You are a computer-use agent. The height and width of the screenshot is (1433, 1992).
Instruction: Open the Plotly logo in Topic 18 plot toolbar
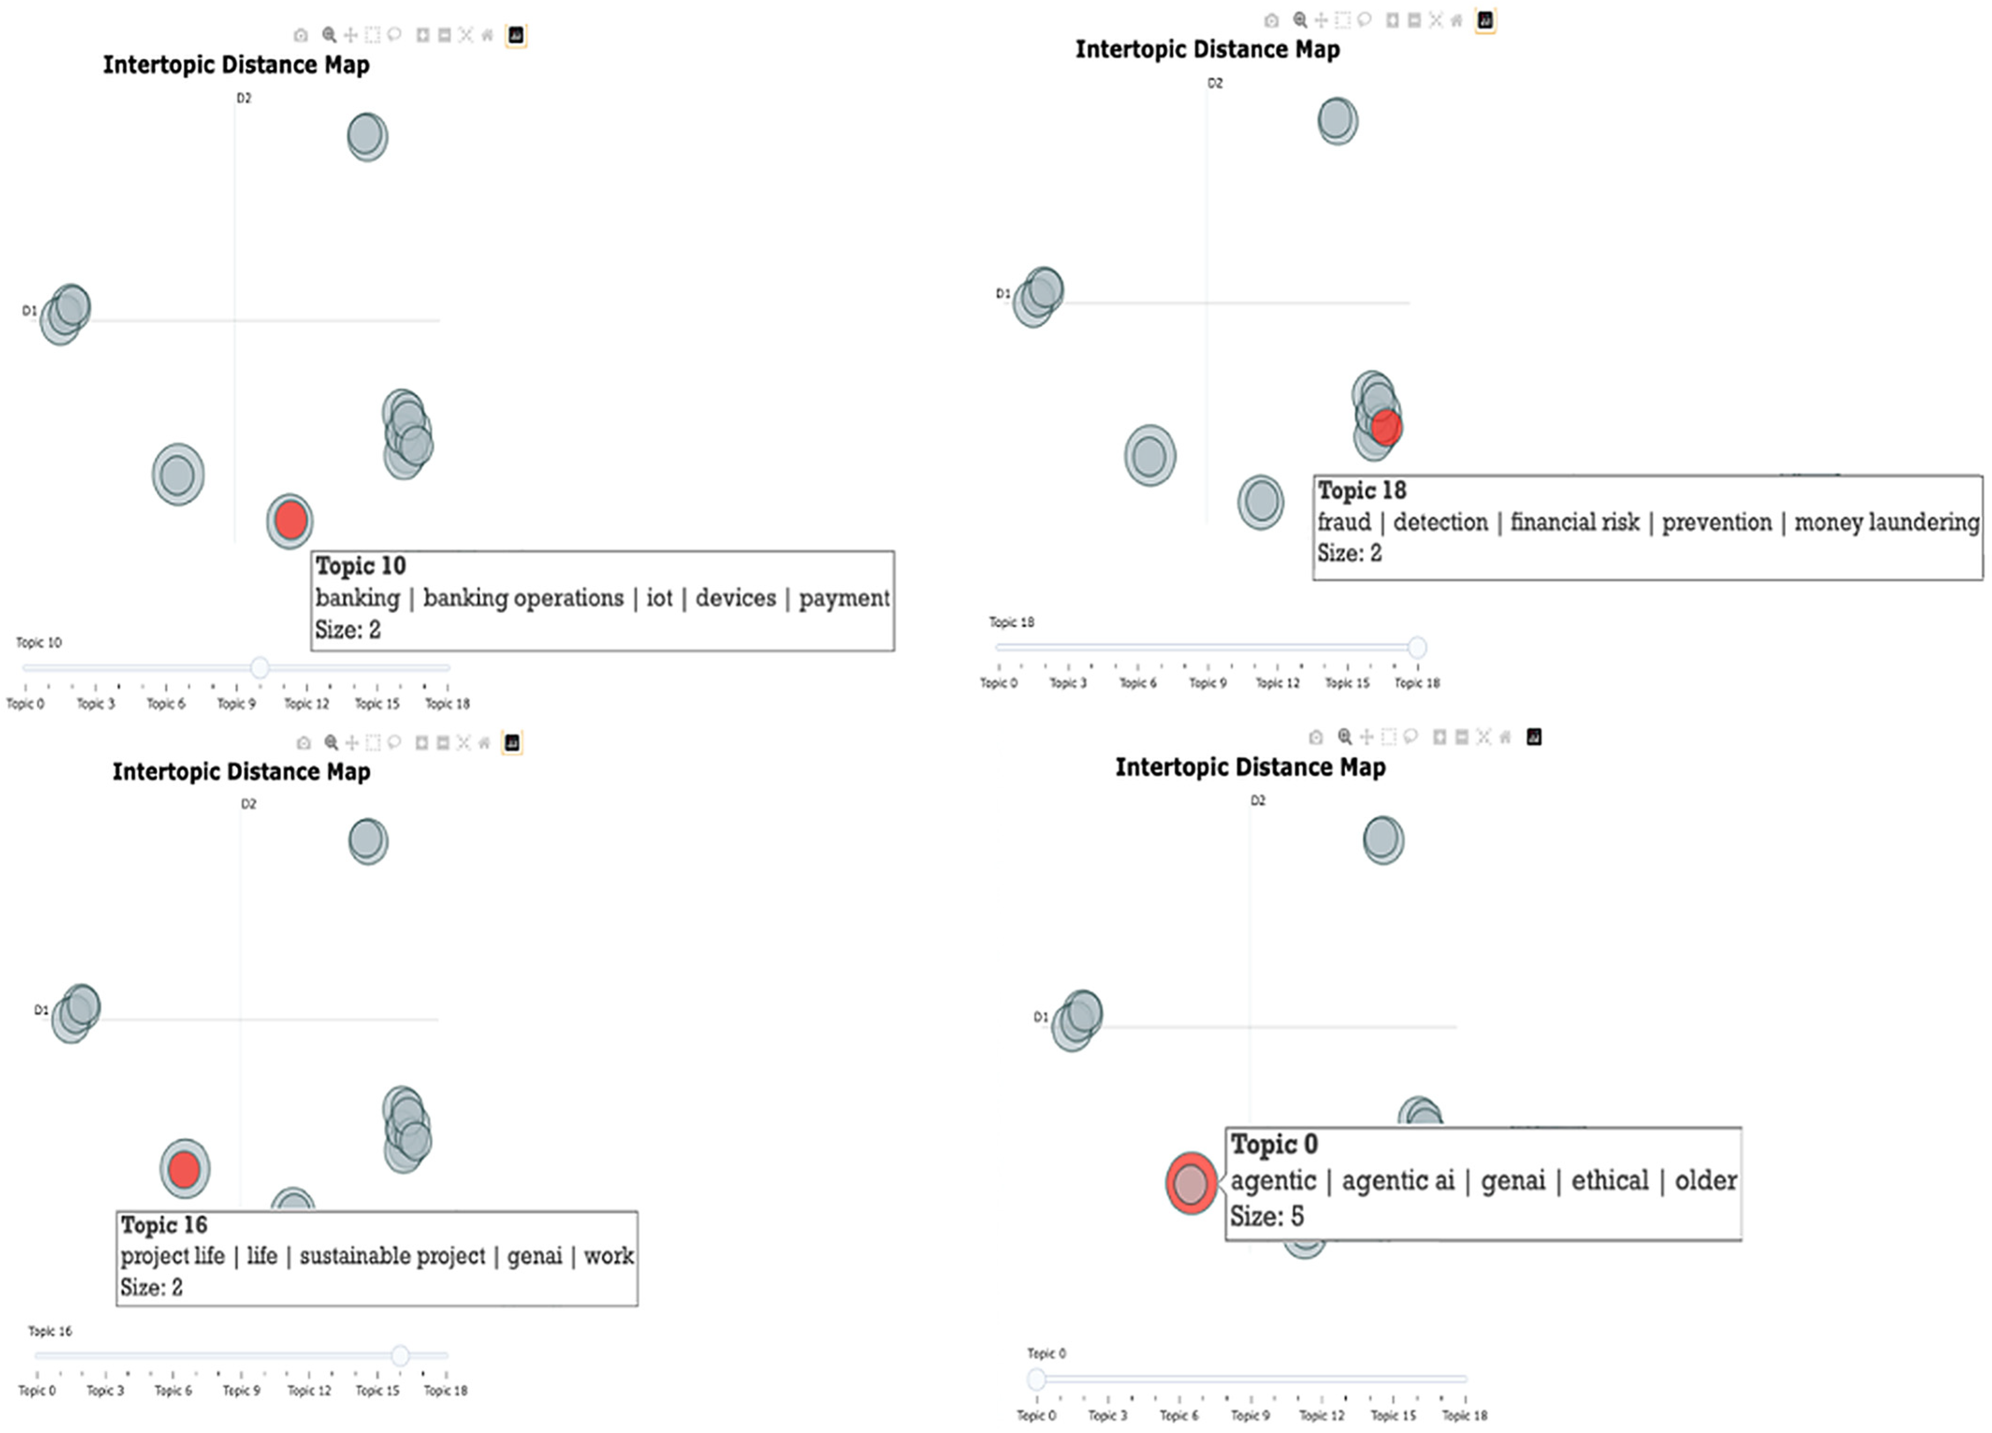click(x=1485, y=20)
